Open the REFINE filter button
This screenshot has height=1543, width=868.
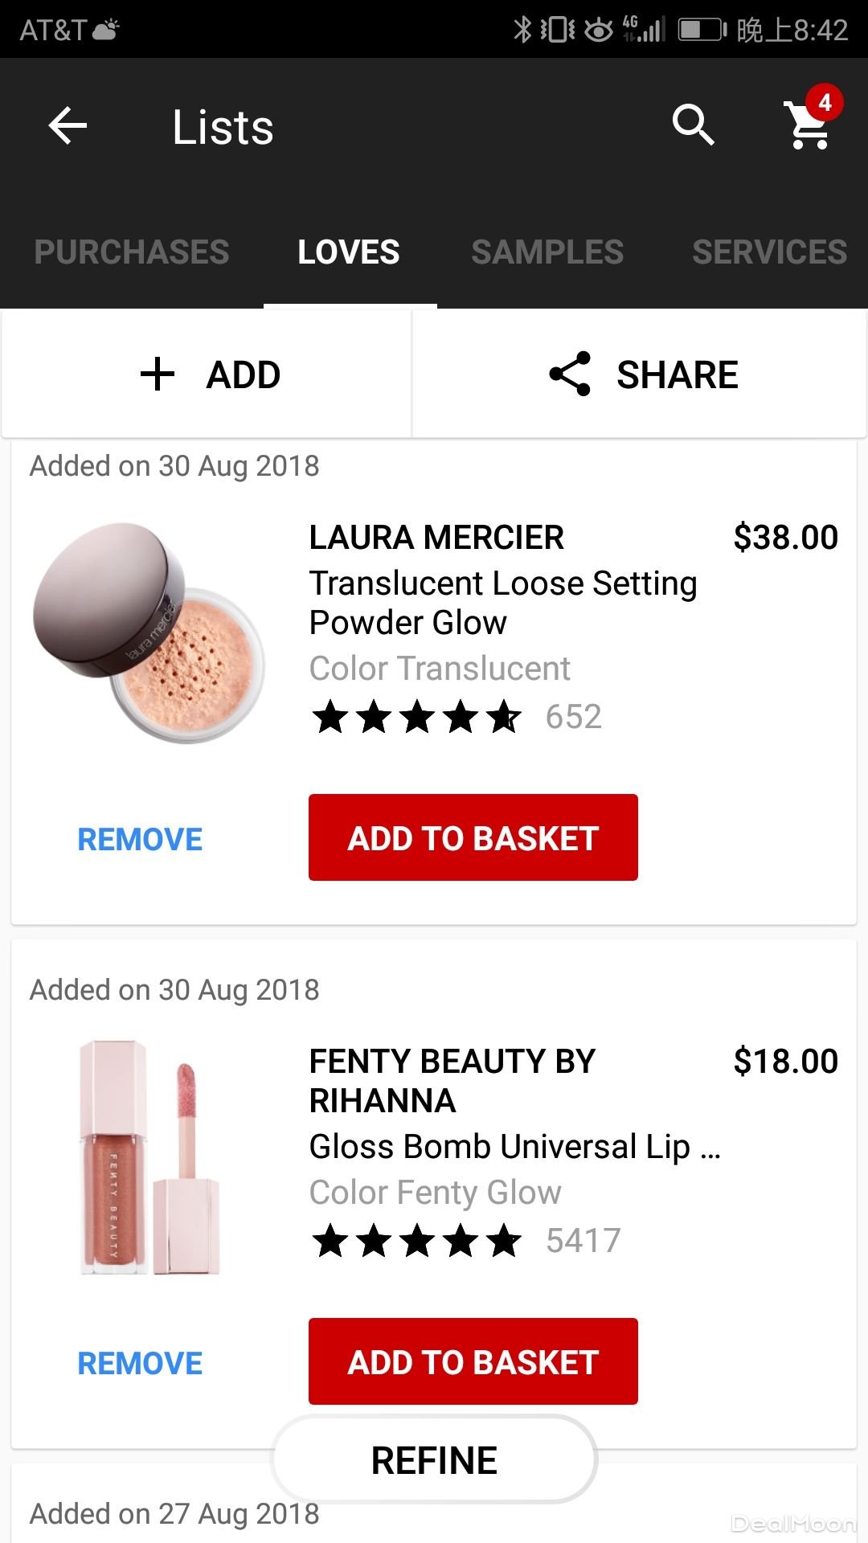click(x=434, y=1459)
